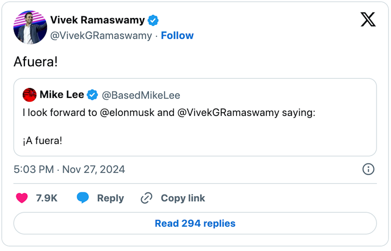Read 294 replies
391x251 pixels.
tap(195, 223)
